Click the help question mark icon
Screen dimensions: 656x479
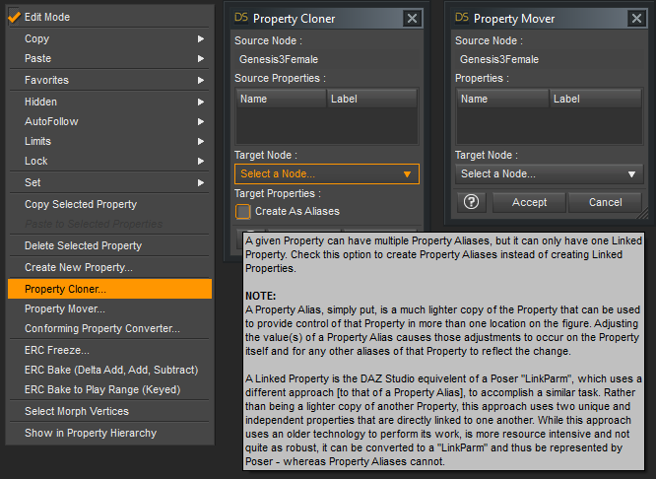pos(471,202)
